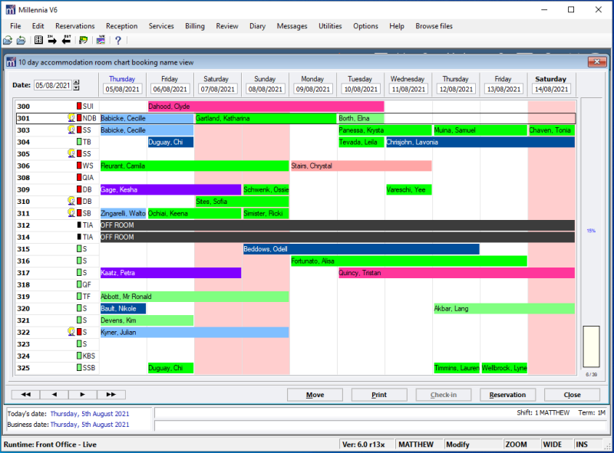Click the blue question mark help icon
614x453 pixels.
click(x=118, y=40)
